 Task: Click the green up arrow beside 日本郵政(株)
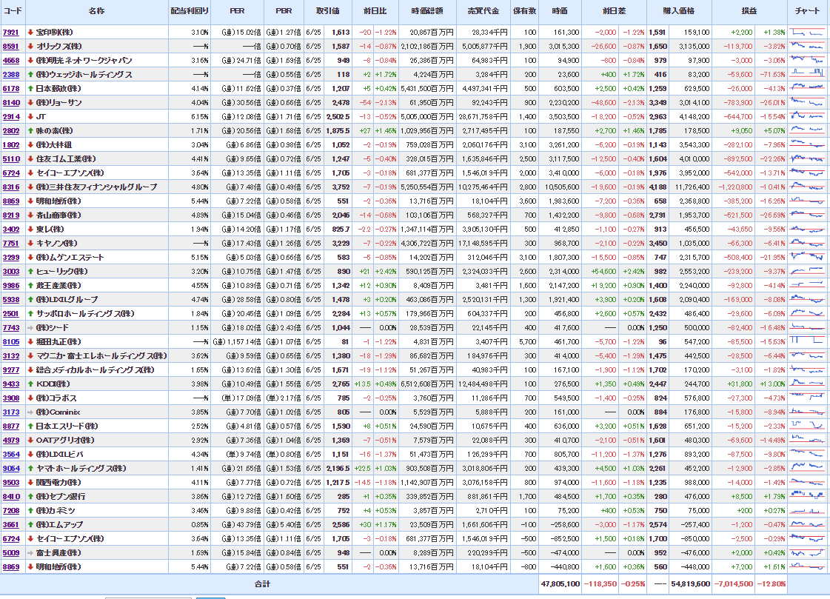point(30,89)
